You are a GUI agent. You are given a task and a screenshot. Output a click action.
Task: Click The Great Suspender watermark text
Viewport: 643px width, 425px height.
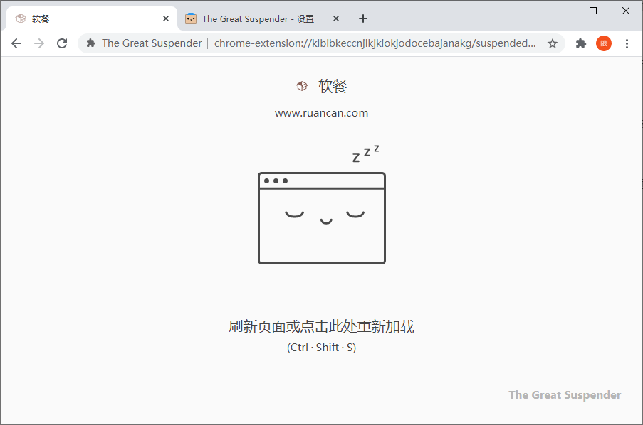click(x=564, y=394)
